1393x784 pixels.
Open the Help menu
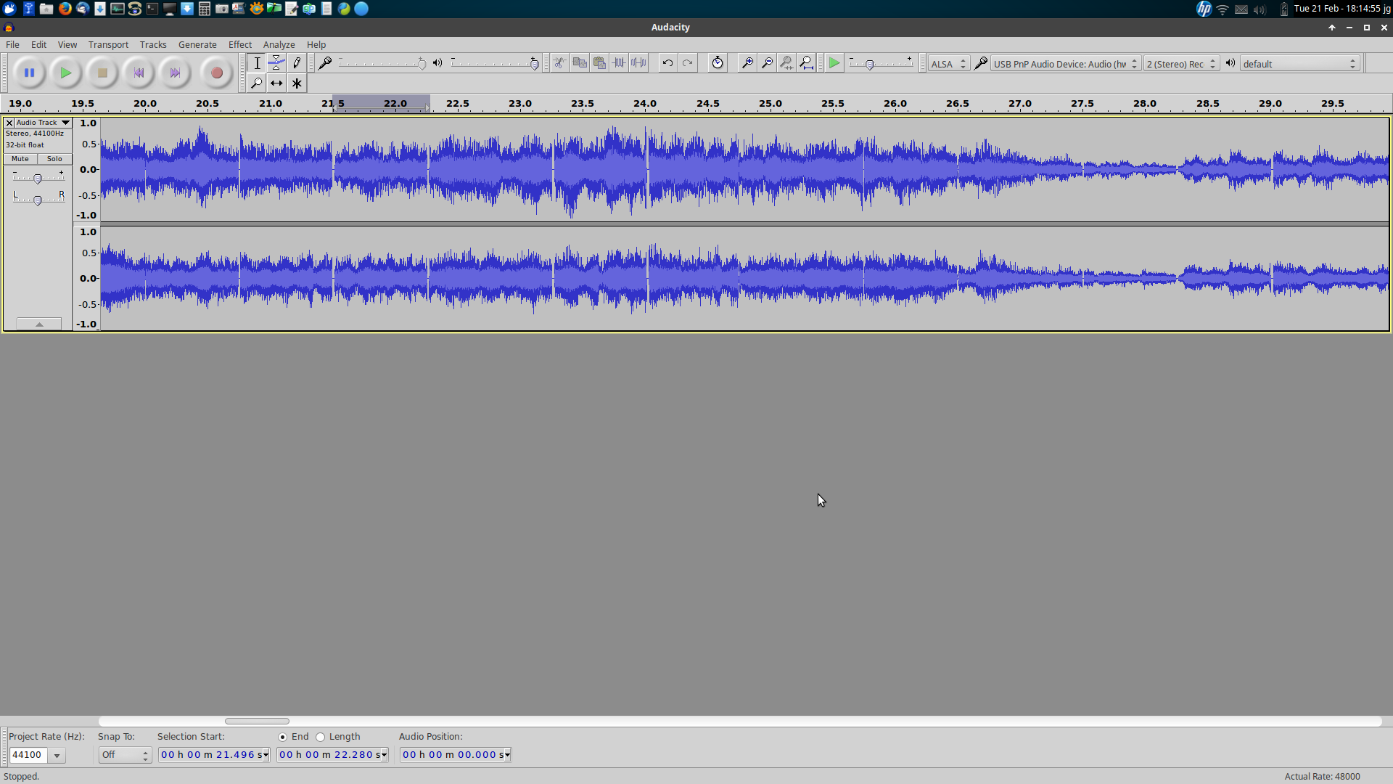point(316,44)
